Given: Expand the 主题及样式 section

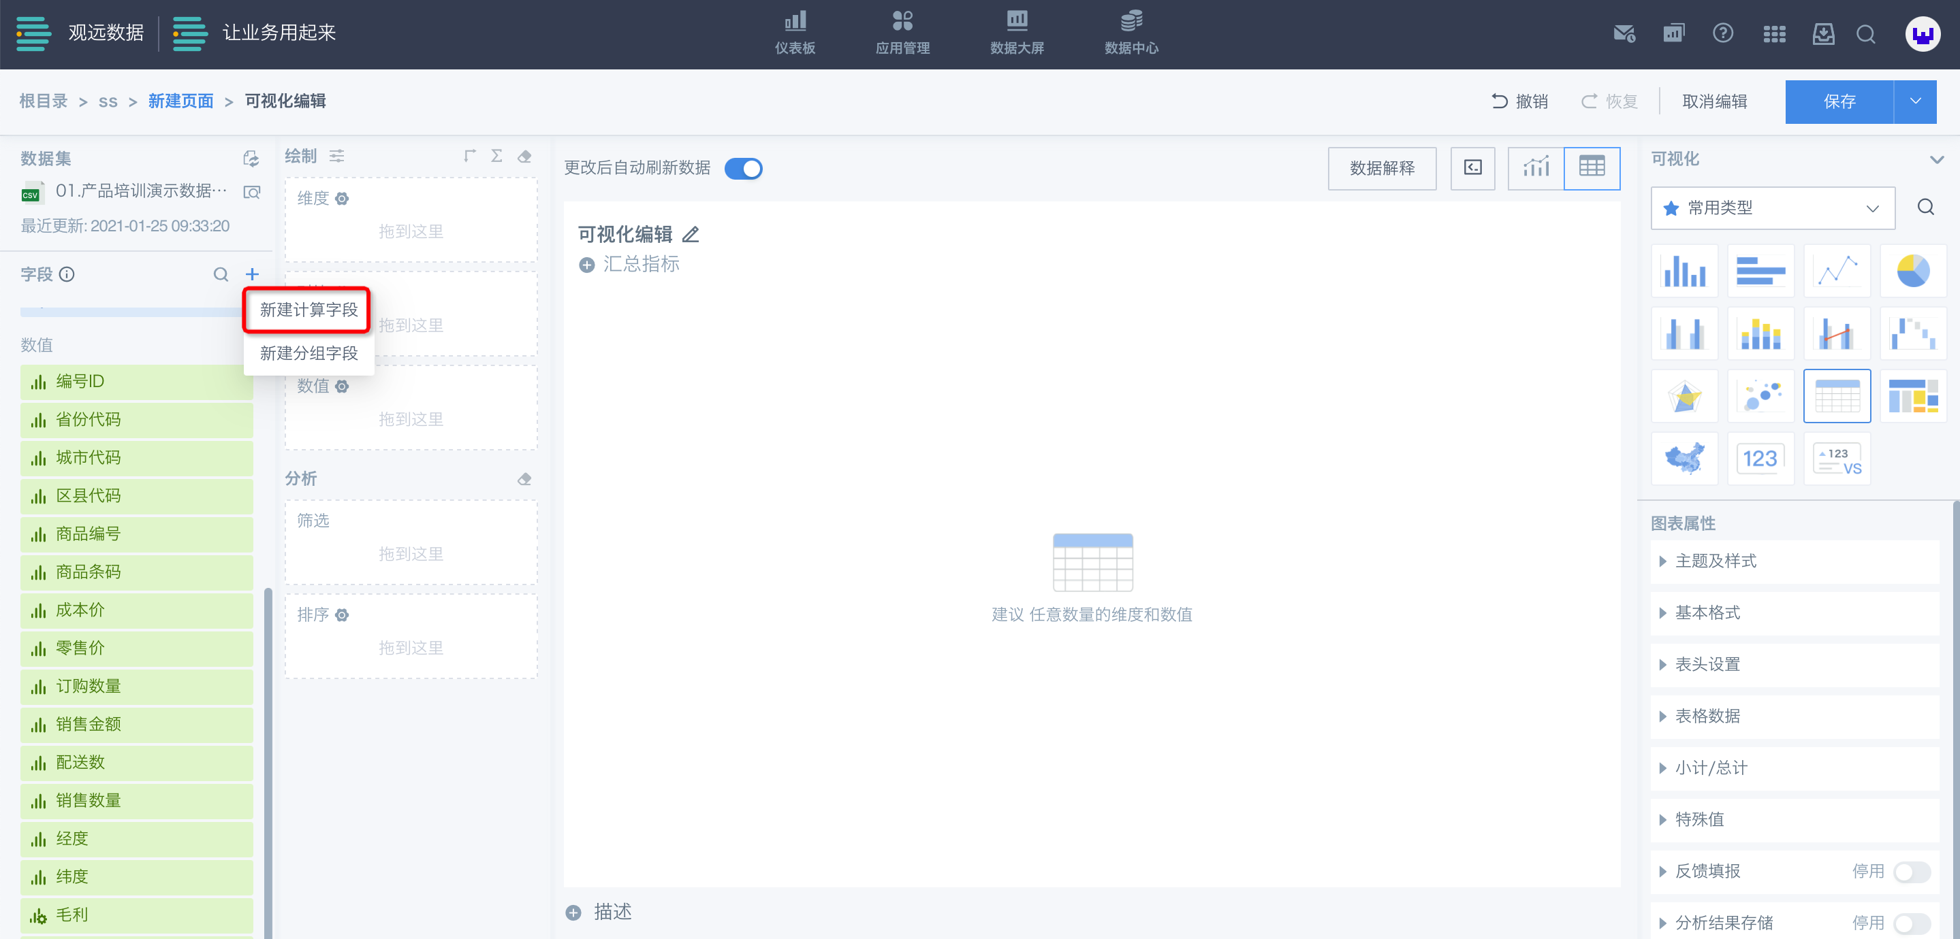Looking at the screenshot, I should pos(1715,561).
